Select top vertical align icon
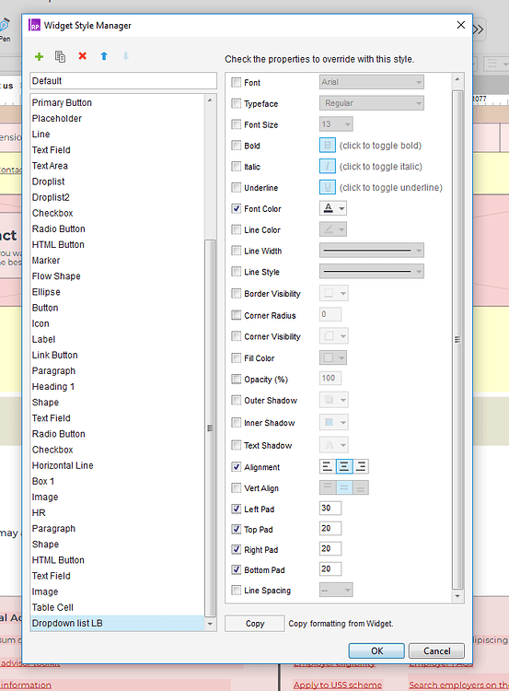The height and width of the screenshot is (691, 509). [x=328, y=487]
